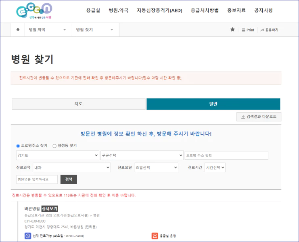The width and height of the screenshot is (299, 242).
Task: Open 경기도 province dropdown
Action: pyautogui.click(x=58, y=155)
